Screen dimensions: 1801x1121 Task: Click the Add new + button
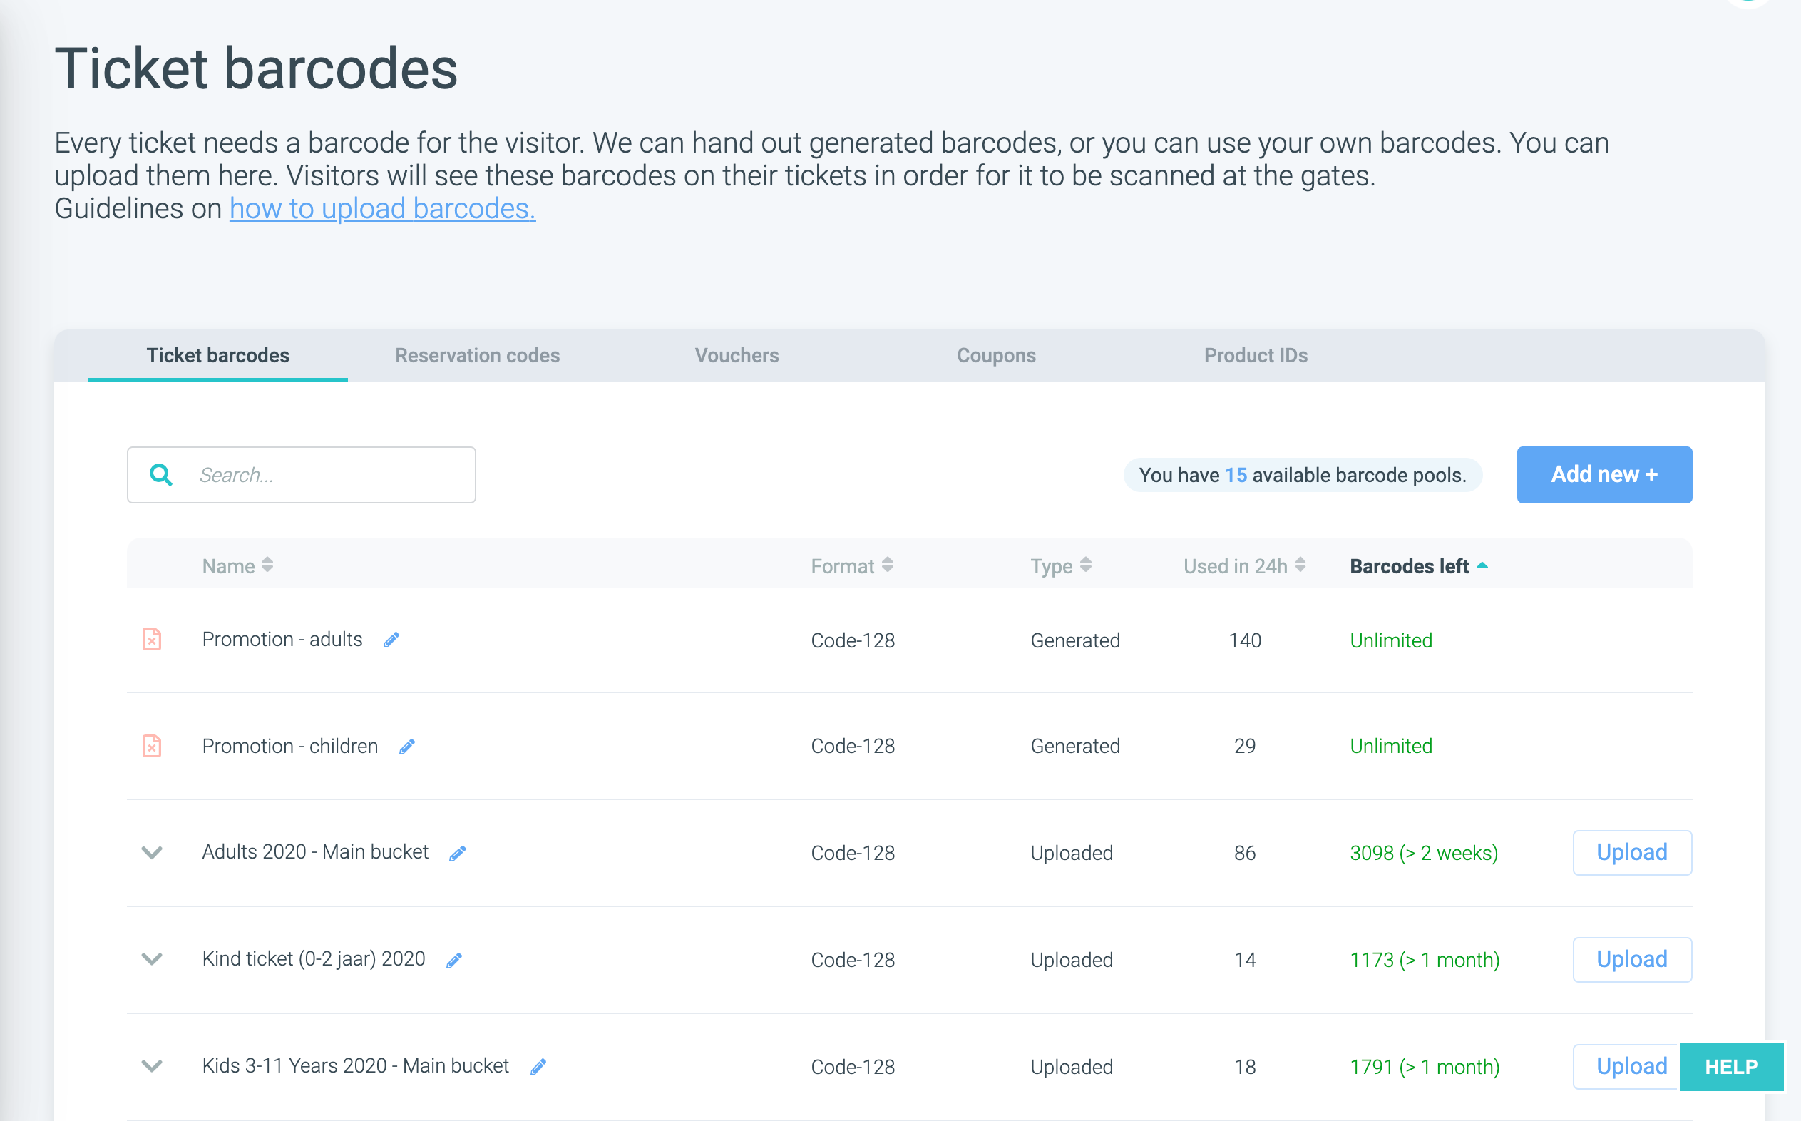coord(1604,474)
